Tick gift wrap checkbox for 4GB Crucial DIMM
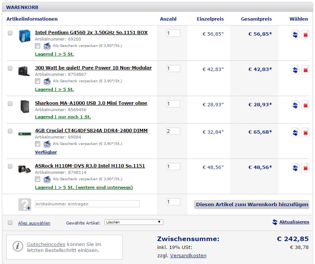315x264 pixels. 38,144
